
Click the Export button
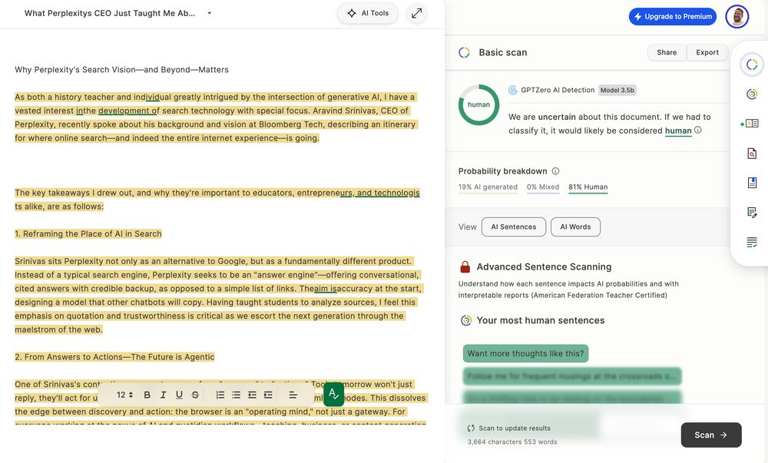[x=707, y=52]
